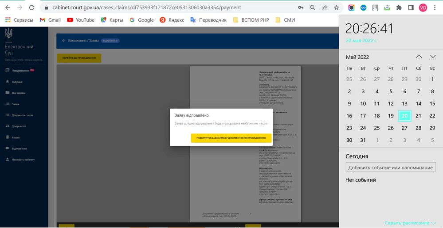Click the padlock site info icon
Screen dimensions: 443x228
[47, 8]
